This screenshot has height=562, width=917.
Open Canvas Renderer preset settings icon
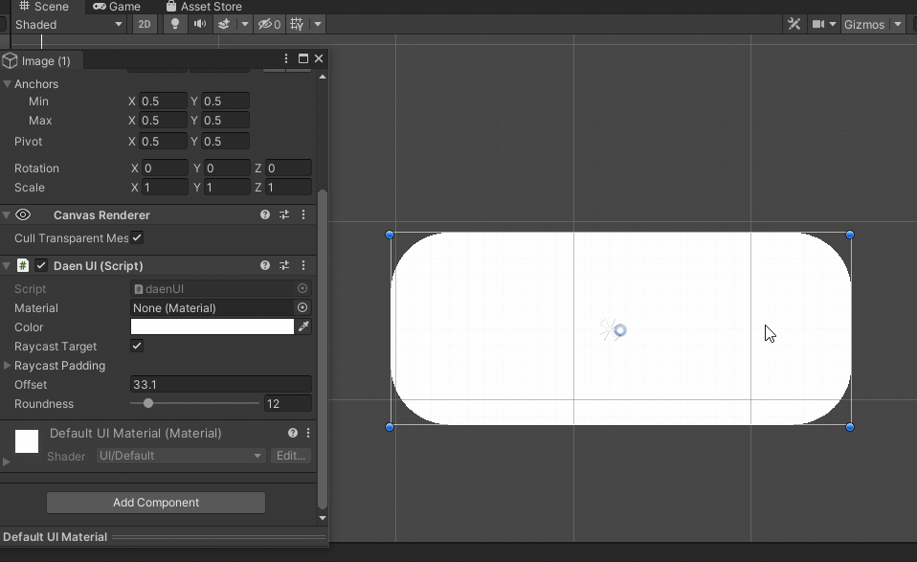284,215
